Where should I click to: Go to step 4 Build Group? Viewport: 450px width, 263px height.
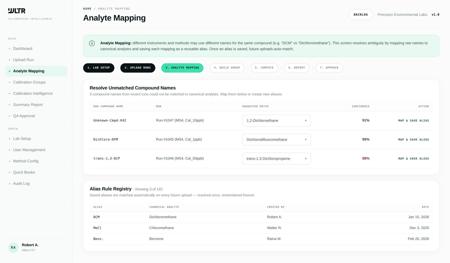coord(227,68)
